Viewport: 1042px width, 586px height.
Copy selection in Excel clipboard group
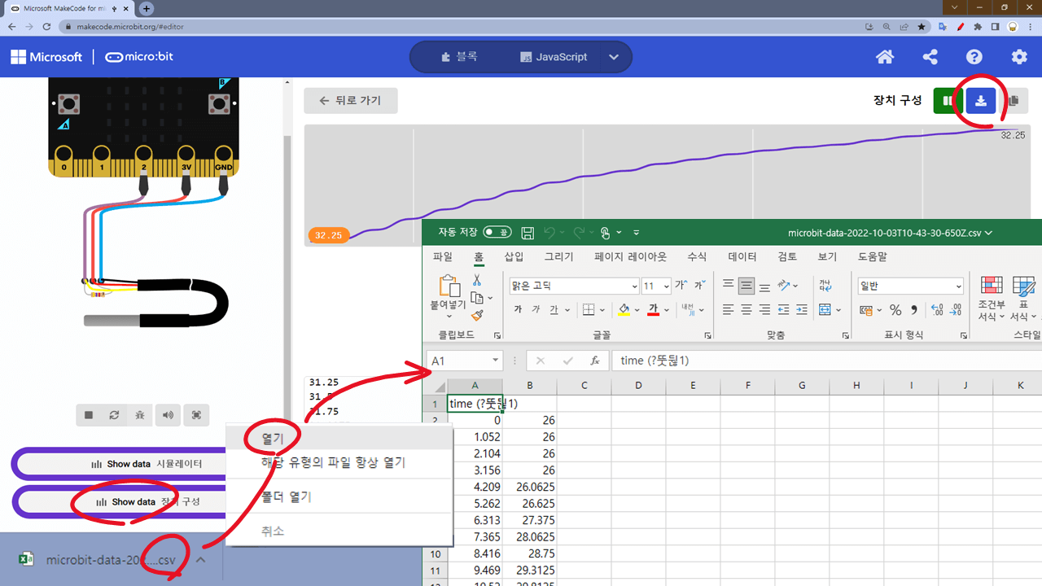point(477,298)
